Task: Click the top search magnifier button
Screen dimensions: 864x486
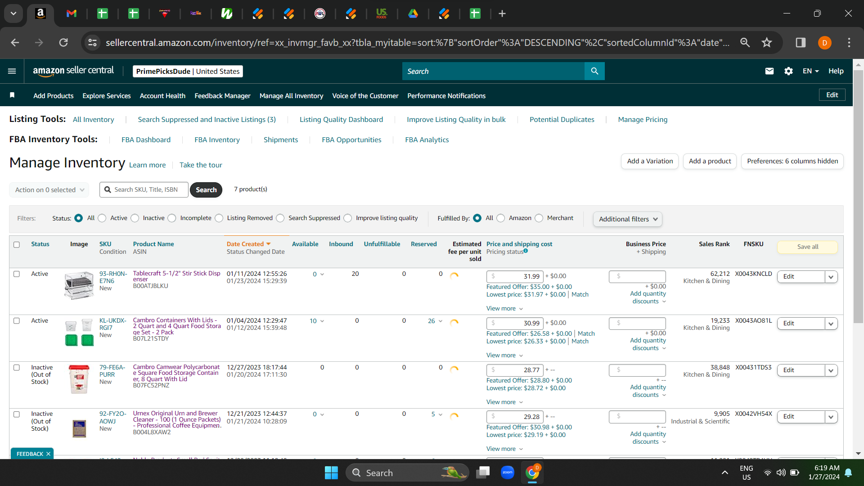Action: (594, 71)
